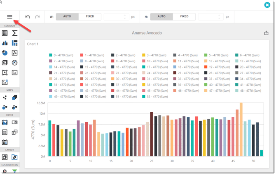The height and width of the screenshot is (175, 276).
Task: Add an Image item from toolbox
Action: (x=14, y=73)
